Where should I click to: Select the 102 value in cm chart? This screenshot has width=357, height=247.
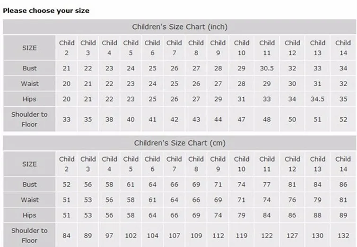click(131, 235)
